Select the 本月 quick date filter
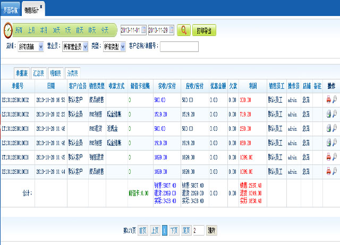This screenshot has width=340, height=245. 44,30
